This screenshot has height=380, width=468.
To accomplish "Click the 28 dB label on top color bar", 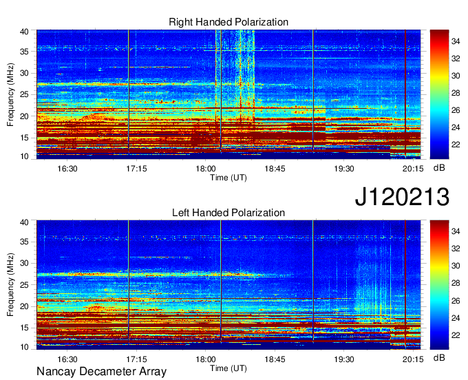I will tap(456, 93).
